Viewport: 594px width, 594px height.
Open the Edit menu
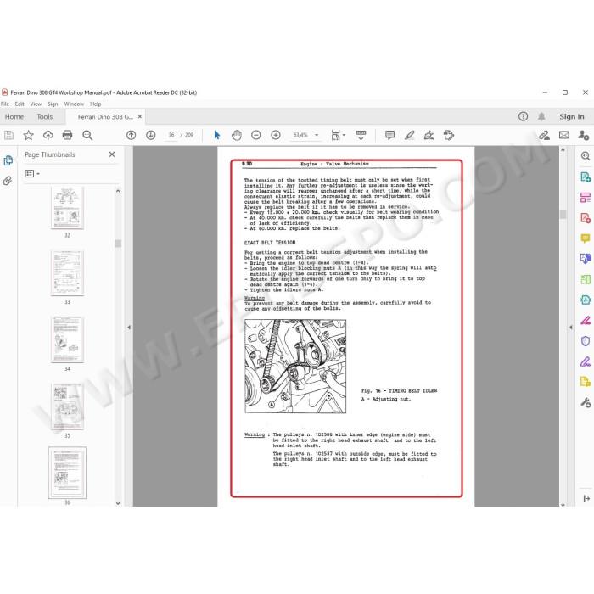pos(20,104)
